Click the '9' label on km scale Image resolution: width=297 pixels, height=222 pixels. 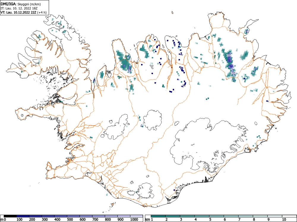268,220
